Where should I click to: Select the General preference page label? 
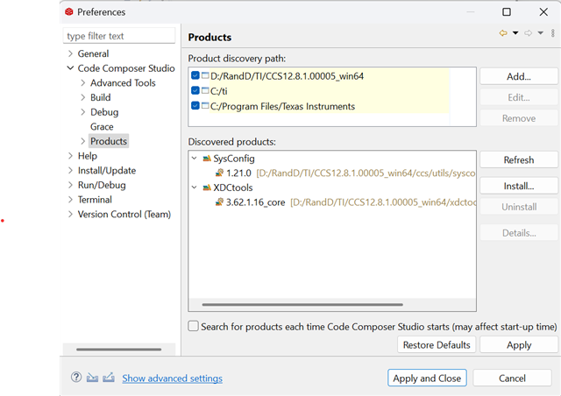93,53
